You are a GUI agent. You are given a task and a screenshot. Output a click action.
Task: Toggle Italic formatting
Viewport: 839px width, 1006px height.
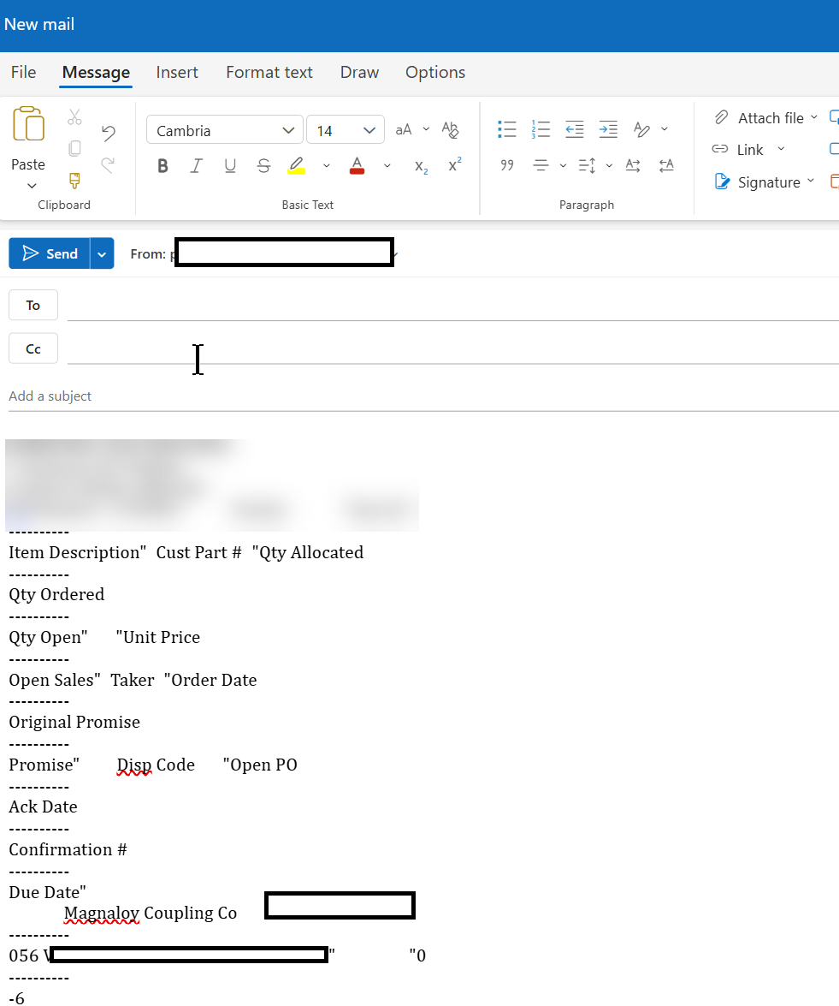click(x=196, y=166)
